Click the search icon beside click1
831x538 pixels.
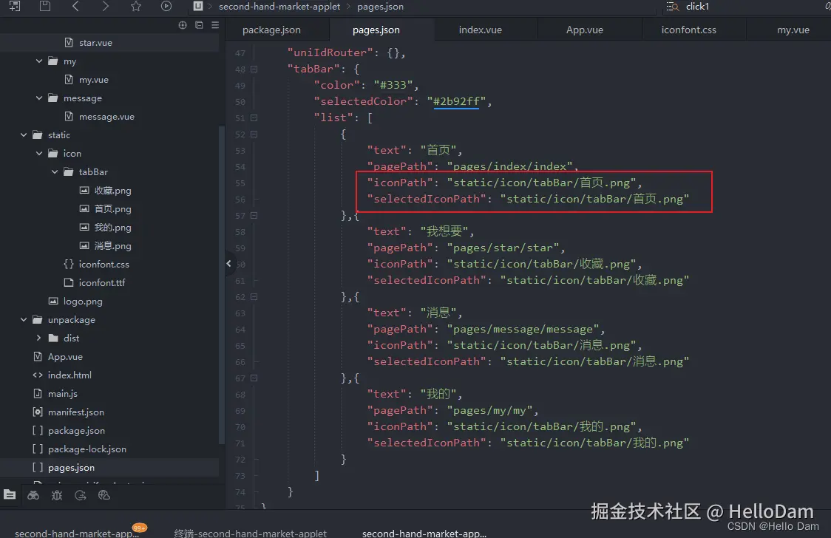[x=673, y=7]
